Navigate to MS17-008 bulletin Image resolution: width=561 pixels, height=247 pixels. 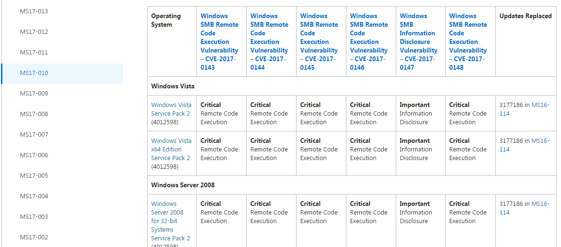34,114
